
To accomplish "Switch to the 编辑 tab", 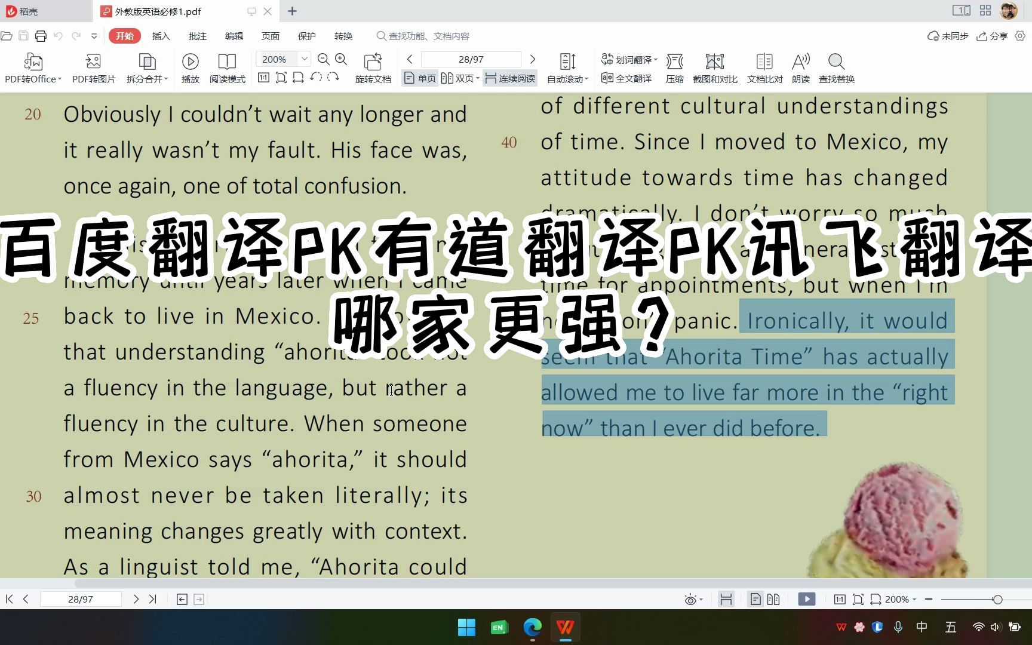I will coord(234,36).
